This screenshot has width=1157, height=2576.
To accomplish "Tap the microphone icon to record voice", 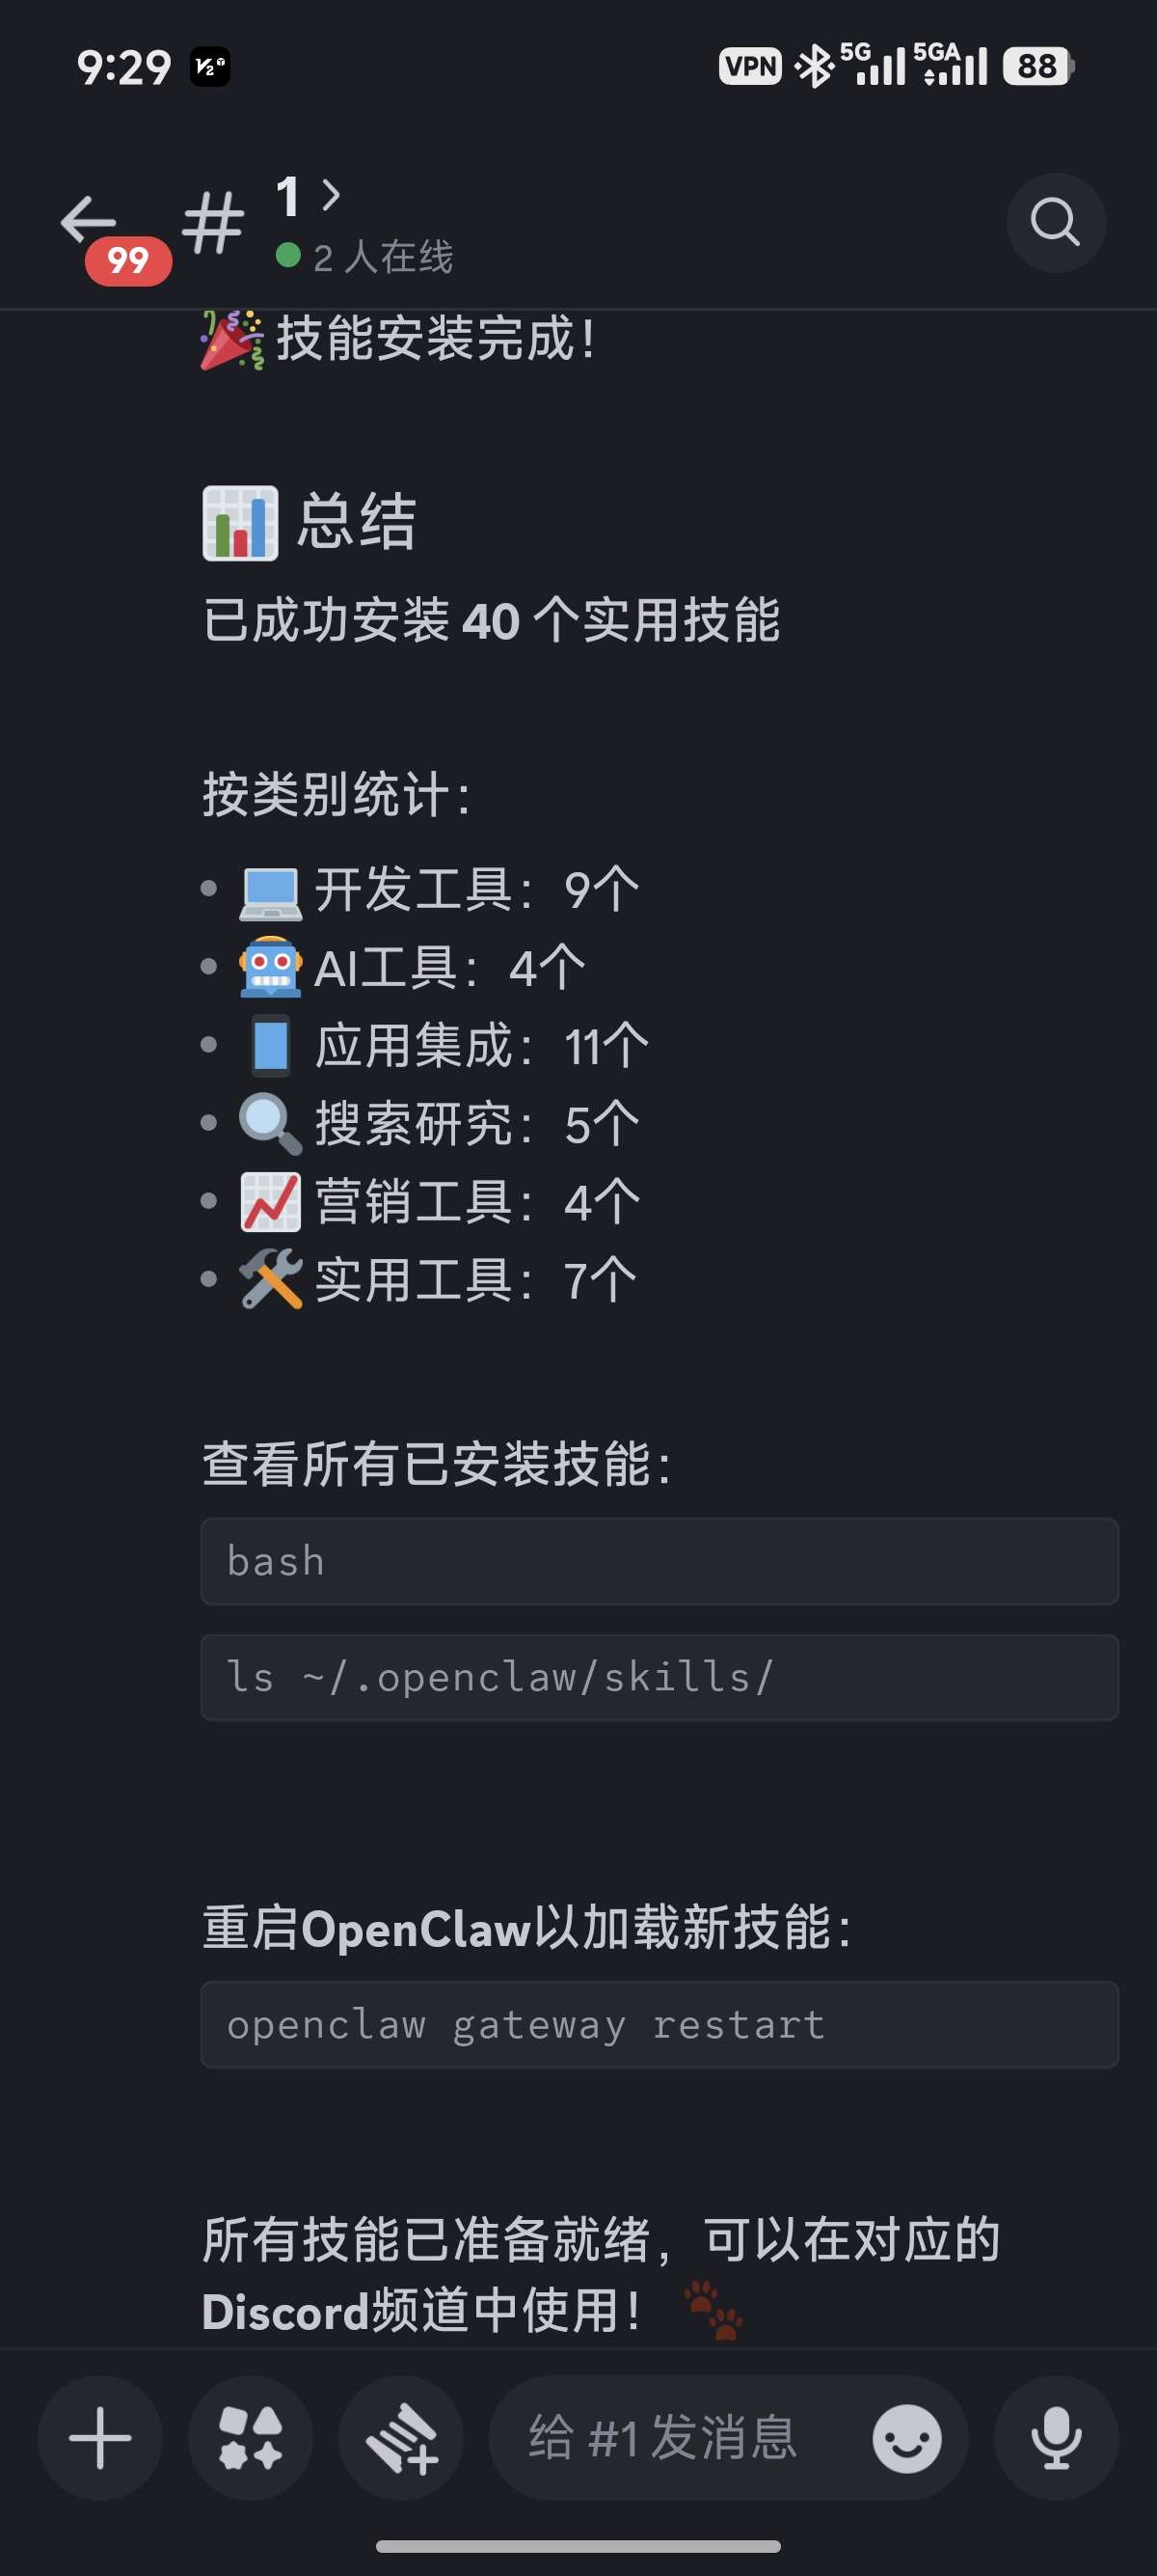I will pos(1056,2438).
